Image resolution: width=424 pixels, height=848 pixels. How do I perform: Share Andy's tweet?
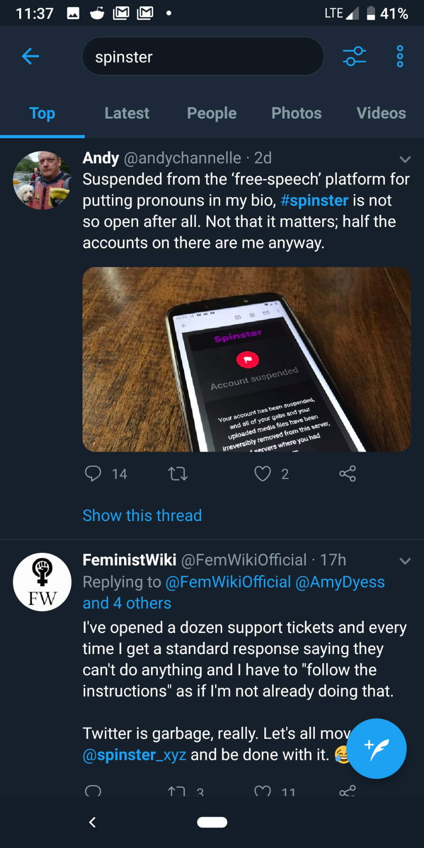pyautogui.click(x=348, y=474)
